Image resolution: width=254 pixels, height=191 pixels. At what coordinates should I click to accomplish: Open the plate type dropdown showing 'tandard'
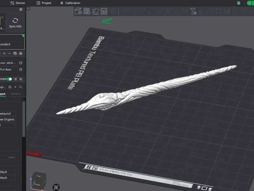11,44
